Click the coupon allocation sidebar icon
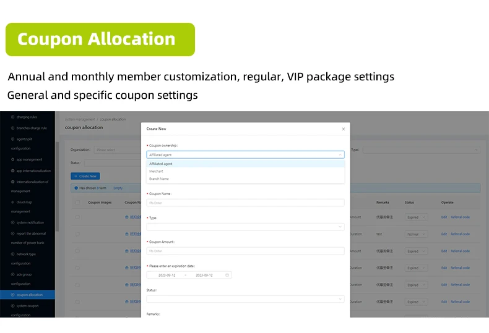This screenshot has width=489, height=333. click(x=12, y=295)
